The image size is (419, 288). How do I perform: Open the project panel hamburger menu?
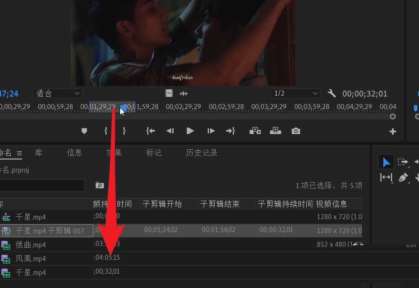pos(19,153)
